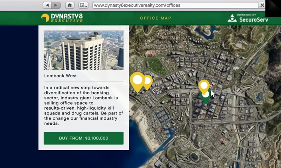Open the browser history clock dropdown
The width and height of the screenshot is (281, 168).
[x=83, y=5]
